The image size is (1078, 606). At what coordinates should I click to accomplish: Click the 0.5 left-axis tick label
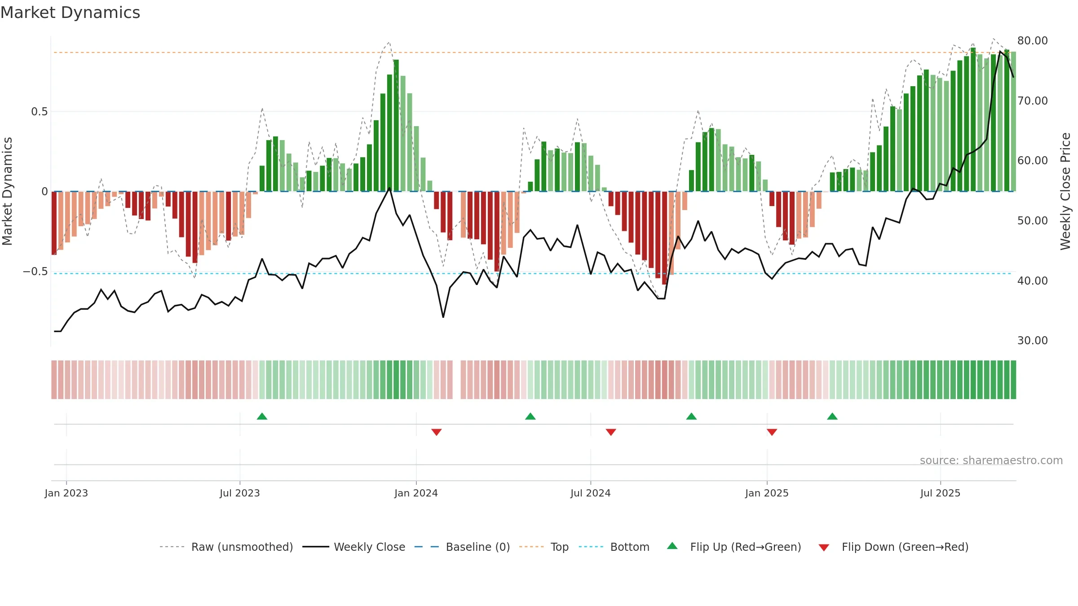(40, 111)
